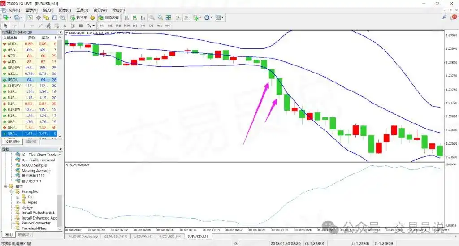This screenshot has width=459, height=246.
Task: Toggle the chart auto-scroll button
Action: [x=178, y=17]
